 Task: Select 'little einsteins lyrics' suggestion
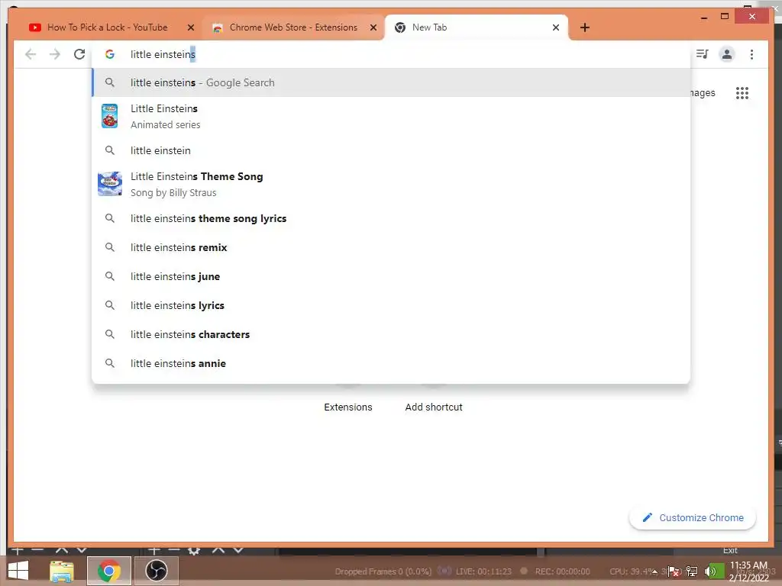pyautogui.click(x=391, y=305)
